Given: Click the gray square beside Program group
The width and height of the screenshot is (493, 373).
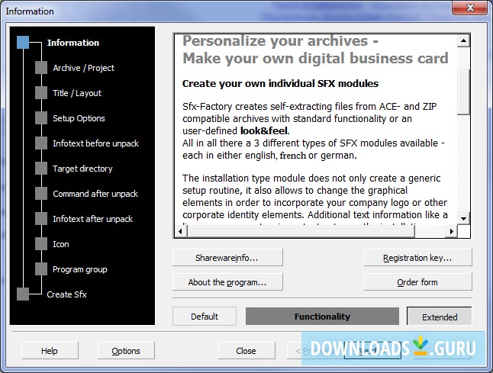Looking at the screenshot, I should [41, 269].
